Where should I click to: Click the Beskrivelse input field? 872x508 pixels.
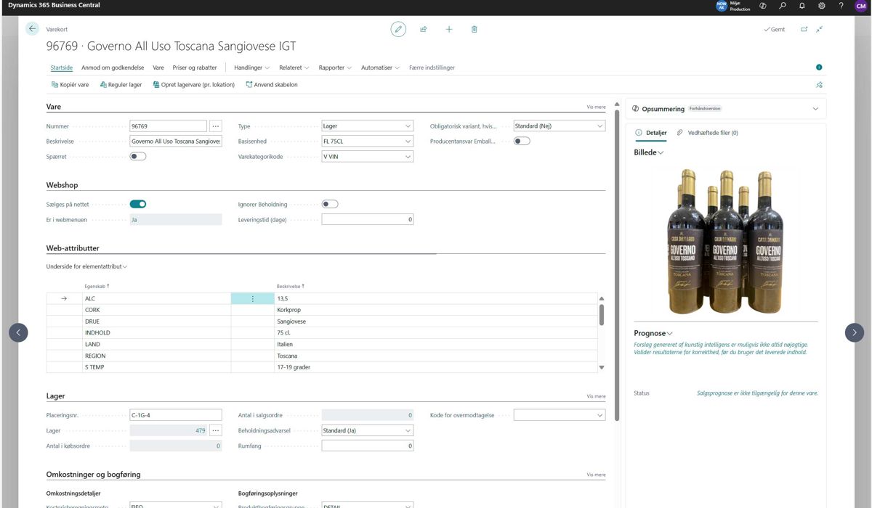click(x=176, y=142)
